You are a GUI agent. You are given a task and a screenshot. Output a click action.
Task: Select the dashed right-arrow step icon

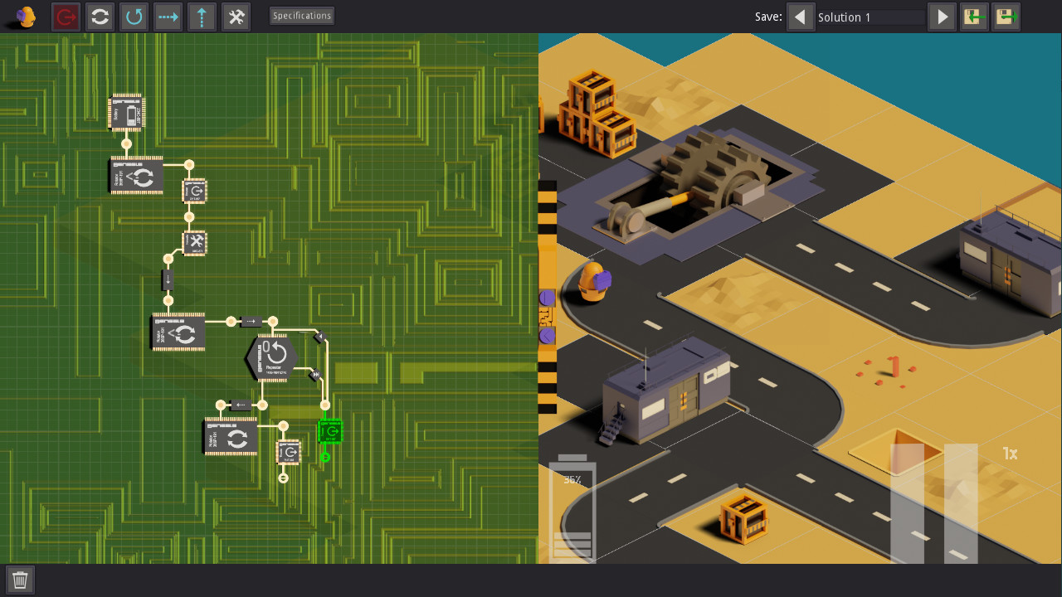click(x=168, y=17)
